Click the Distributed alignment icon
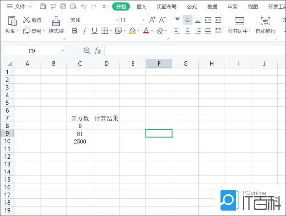The width and height of the screenshot is (286, 216). point(218,31)
